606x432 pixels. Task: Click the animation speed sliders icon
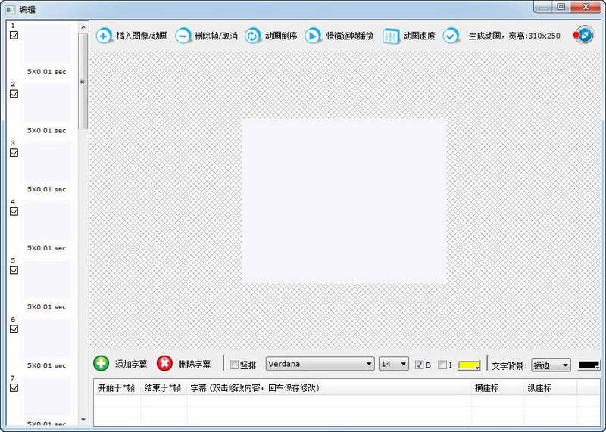coord(391,36)
